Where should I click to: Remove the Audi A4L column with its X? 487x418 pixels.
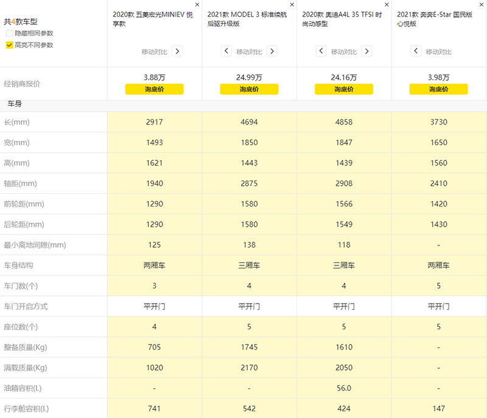point(387,4)
